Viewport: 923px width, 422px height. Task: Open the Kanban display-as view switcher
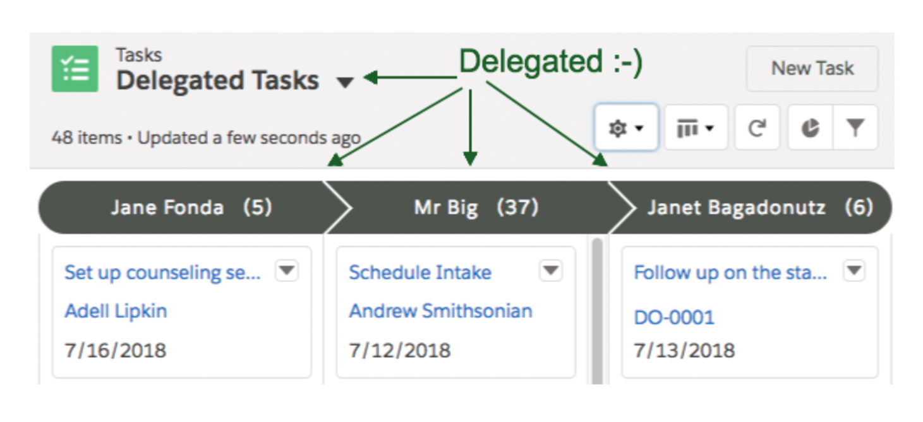click(696, 128)
